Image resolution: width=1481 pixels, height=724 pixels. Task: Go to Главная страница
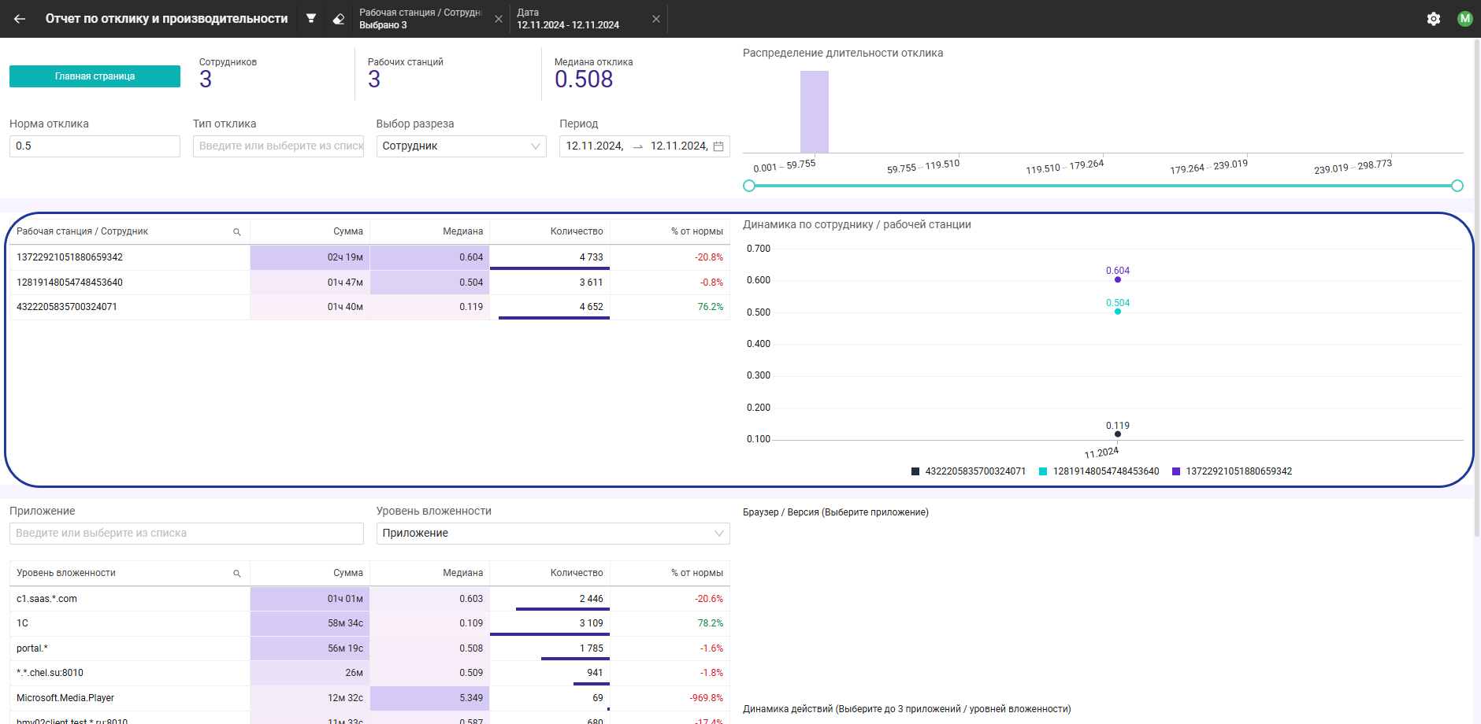click(95, 76)
